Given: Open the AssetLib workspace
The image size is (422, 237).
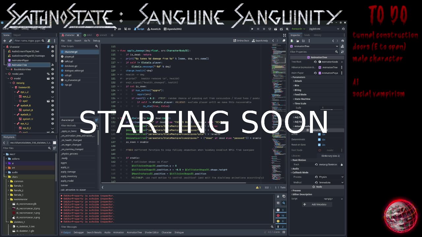Looking at the screenshot, I should tap(154, 29).
